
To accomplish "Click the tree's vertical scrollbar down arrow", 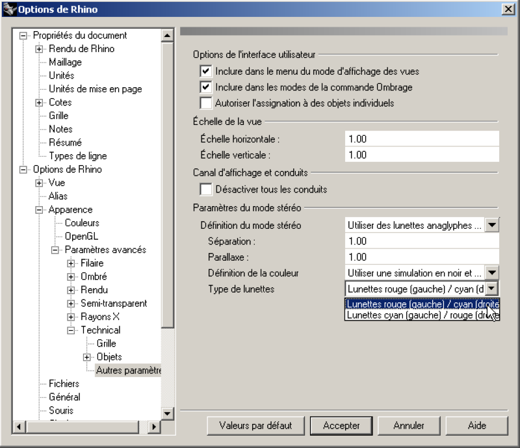I will click(x=167, y=414).
